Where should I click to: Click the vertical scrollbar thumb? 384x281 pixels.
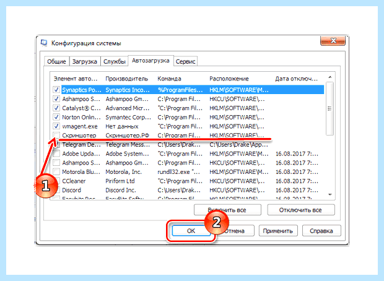click(330, 108)
